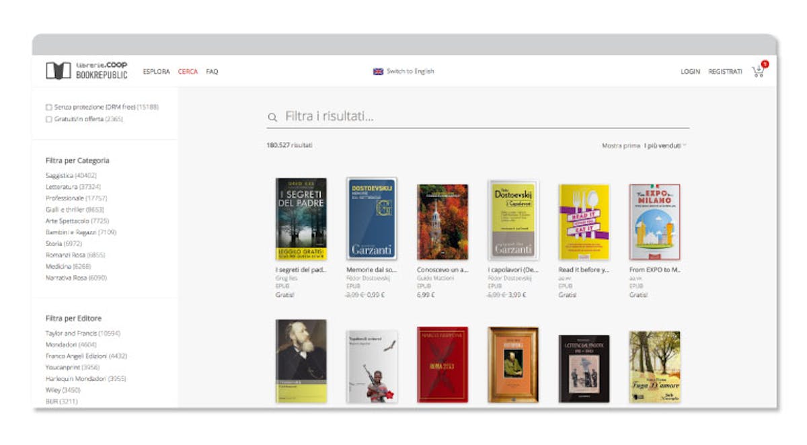Filter by category Storia
The width and height of the screenshot is (807, 445).
tap(63, 243)
